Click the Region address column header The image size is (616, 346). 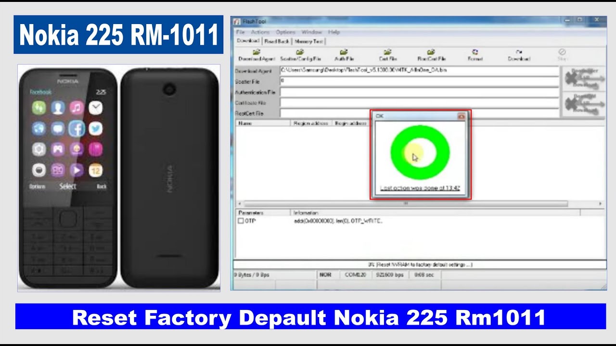(x=311, y=124)
